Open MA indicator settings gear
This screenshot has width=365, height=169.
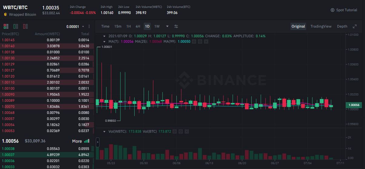click(x=200, y=41)
